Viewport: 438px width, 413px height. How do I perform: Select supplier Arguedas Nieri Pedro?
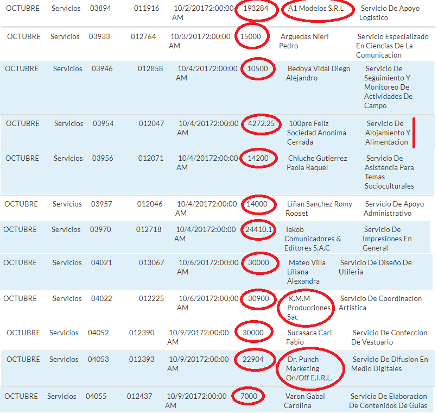(x=304, y=41)
